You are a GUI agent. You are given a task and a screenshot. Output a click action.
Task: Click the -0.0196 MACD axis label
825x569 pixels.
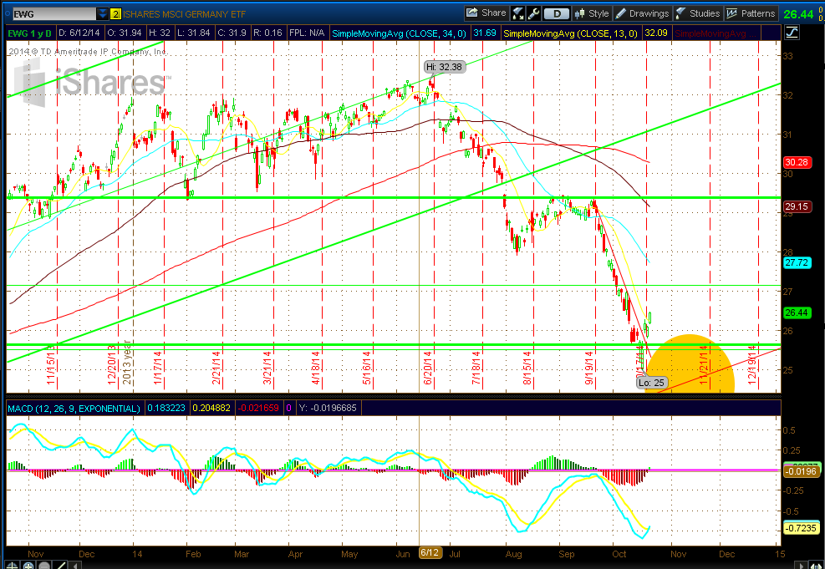[x=800, y=472]
